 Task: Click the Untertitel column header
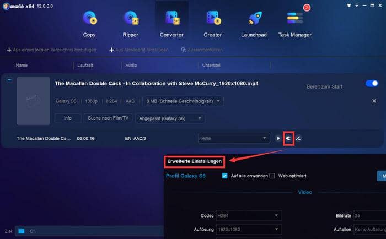(211, 66)
